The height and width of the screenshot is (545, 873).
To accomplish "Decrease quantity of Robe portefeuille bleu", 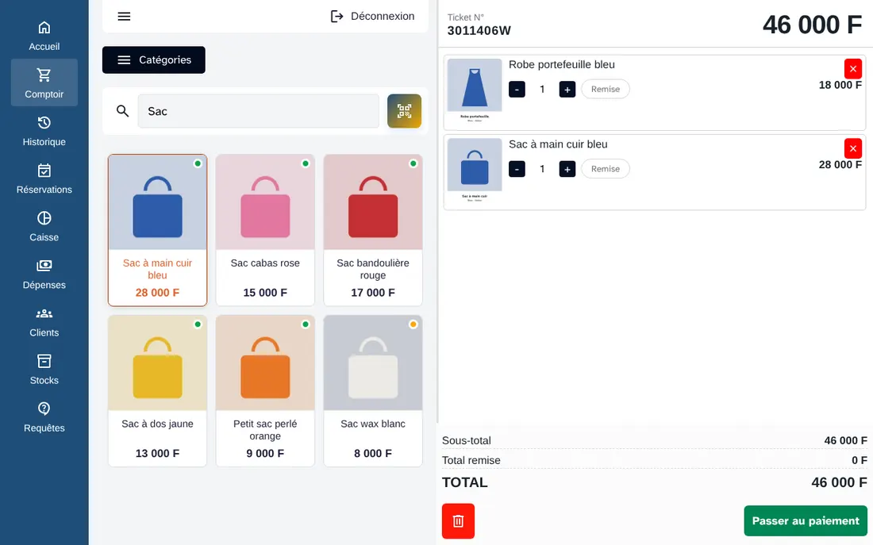I will click(517, 89).
